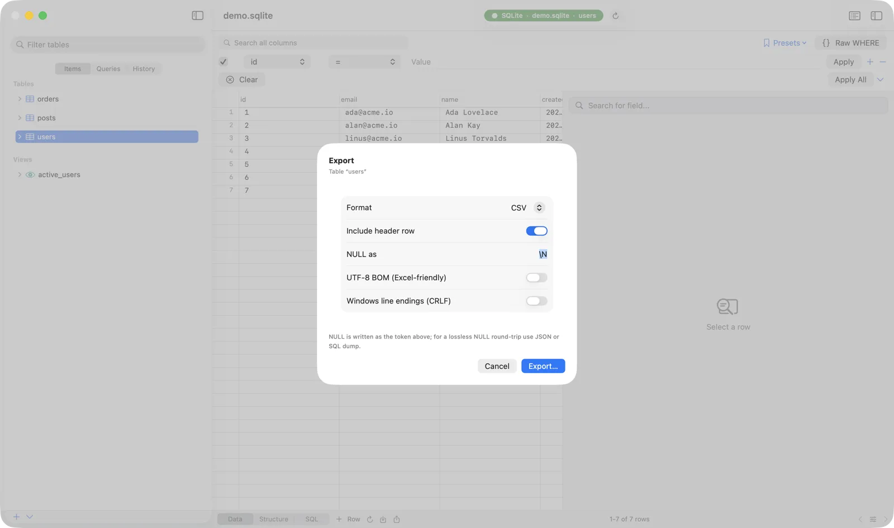Image resolution: width=894 pixels, height=528 pixels.
Task: Open the Presets dropdown menu
Action: point(785,43)
